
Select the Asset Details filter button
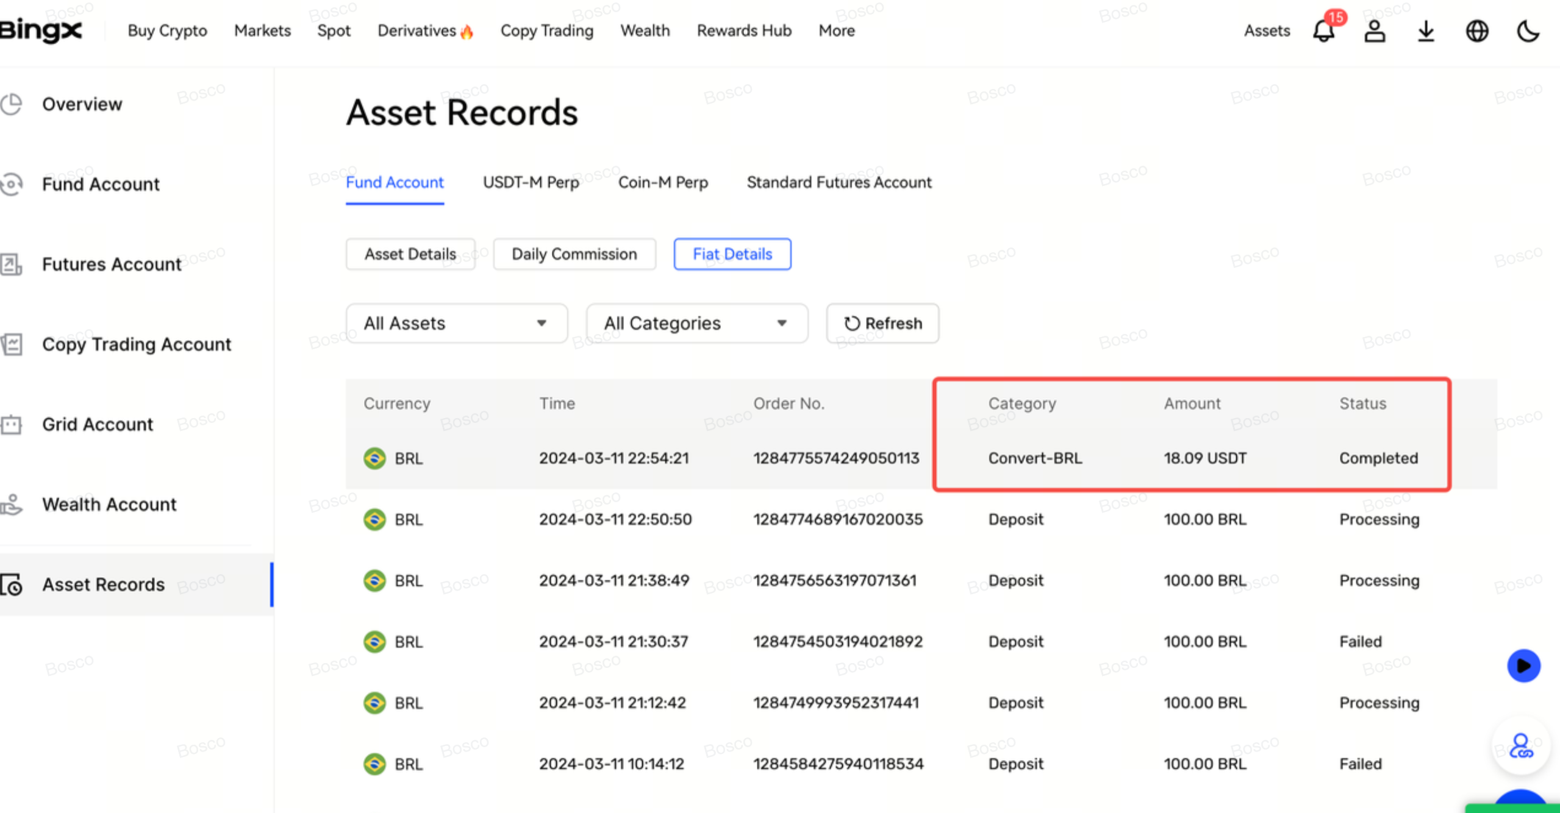coord(410,254)
